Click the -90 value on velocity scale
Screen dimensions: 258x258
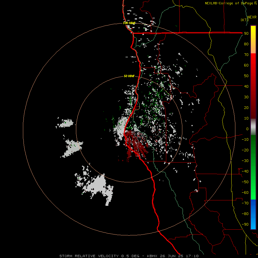pyautogui.click(x=245, y=224)
